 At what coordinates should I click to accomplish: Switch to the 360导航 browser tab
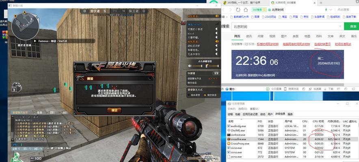[x=245, y=3]
